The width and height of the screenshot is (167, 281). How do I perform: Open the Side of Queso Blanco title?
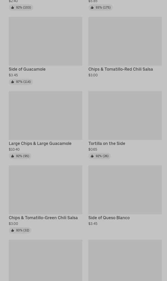tap(109, 218)
